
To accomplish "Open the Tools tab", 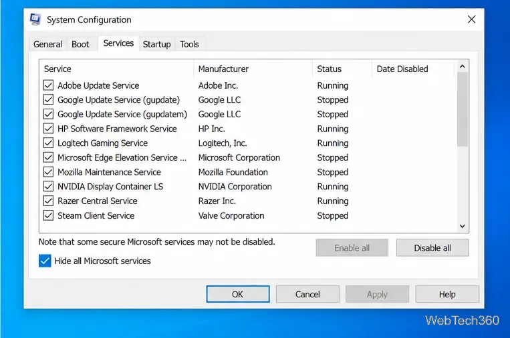I will (x=189, y=44).
